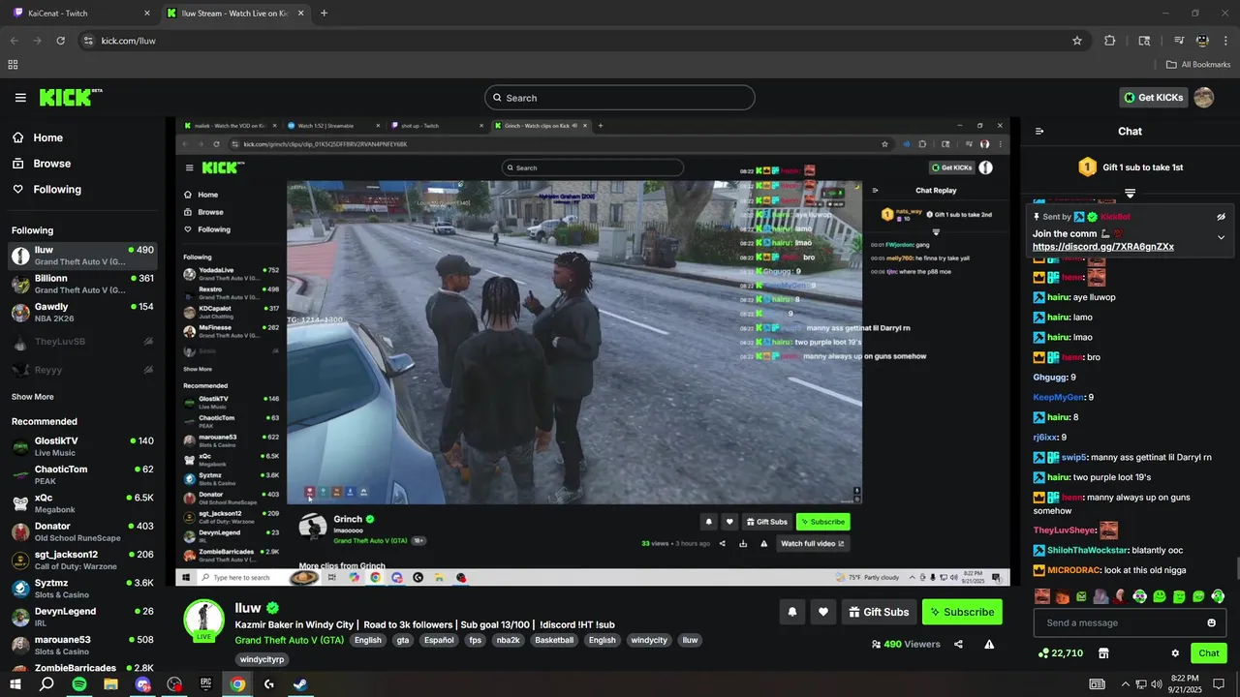Focus the Kick search field
1240x697 pixels.
click(620, 98)
